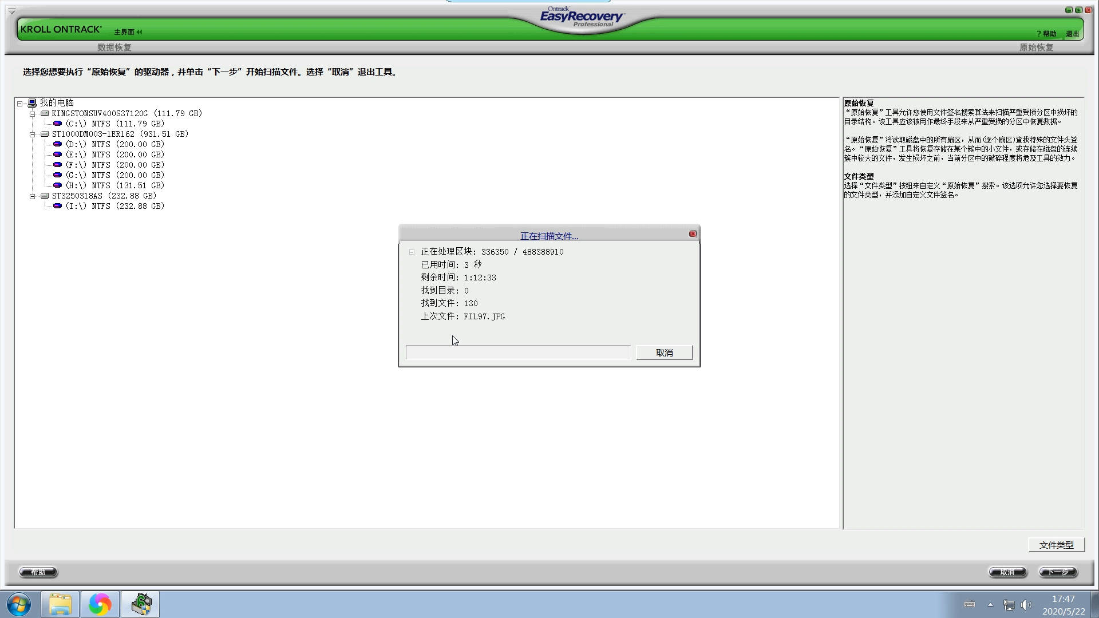The height and width of the screenshot is (618, 1099).
Task: Open File Explorer from the taskbar
Action: pos(60,604)
